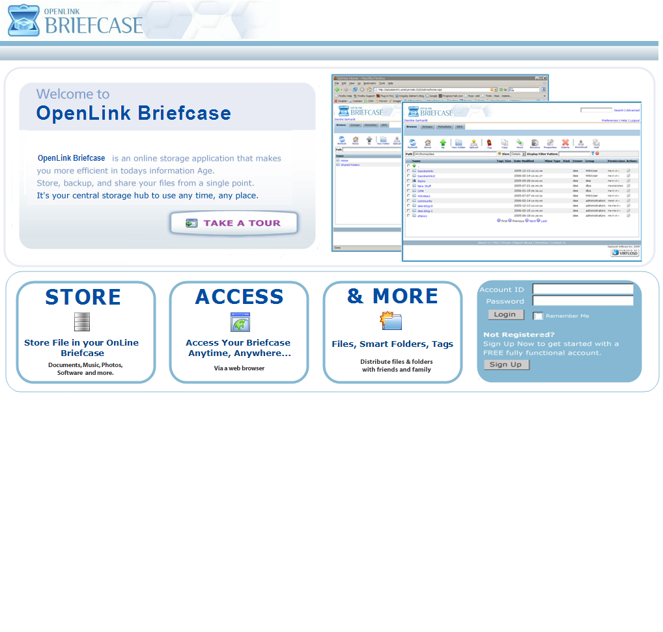Click 'Access Your Briefcase Anytime, Anywhere...' text
The height and width of the screenshot is (632, 663).
coord(239,348)
